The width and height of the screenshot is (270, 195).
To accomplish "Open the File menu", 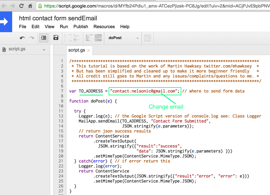I will [x=23, y=26].
